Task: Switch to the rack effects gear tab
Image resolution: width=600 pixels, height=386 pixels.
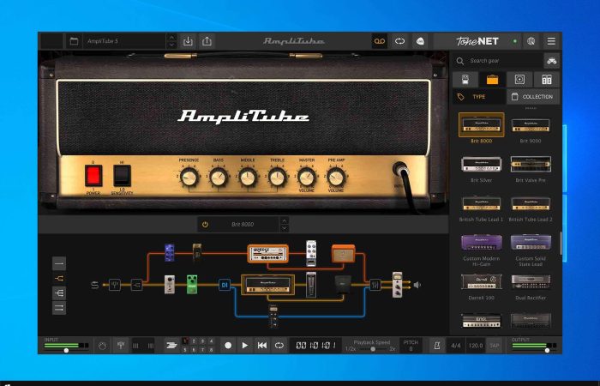Action: 547,79
